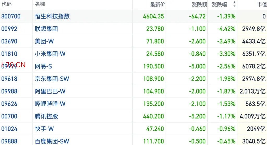The height and width of the screenshot is (145, 267).
Task: Sort by 市值 column header
Action: tap(262, 4)
